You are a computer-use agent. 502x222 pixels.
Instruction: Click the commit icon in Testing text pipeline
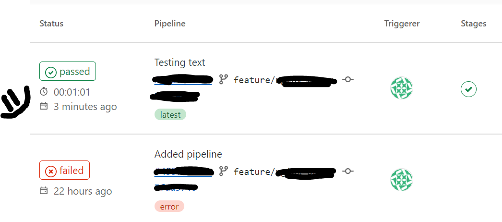point(347,79)
